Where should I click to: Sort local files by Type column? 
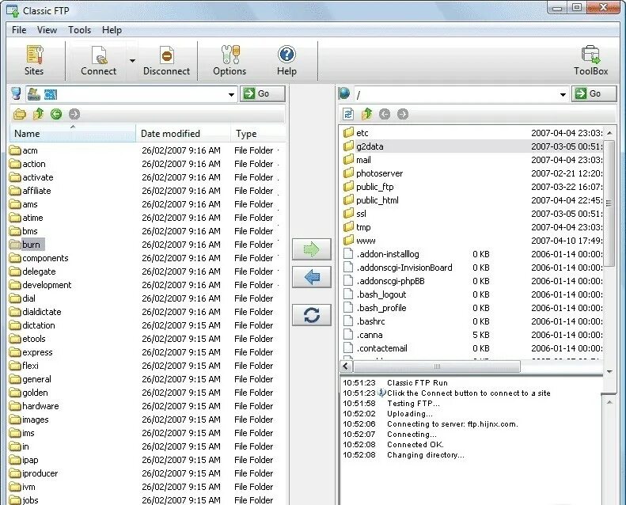258,134
